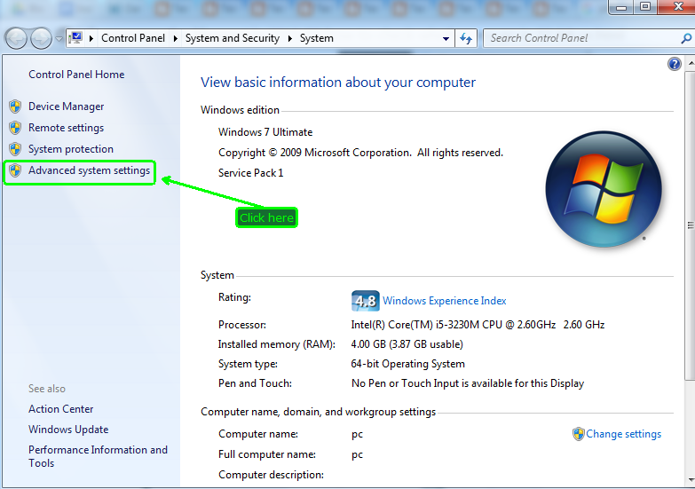Close the System window
695x489 pixels.
[x=678, y=6]
